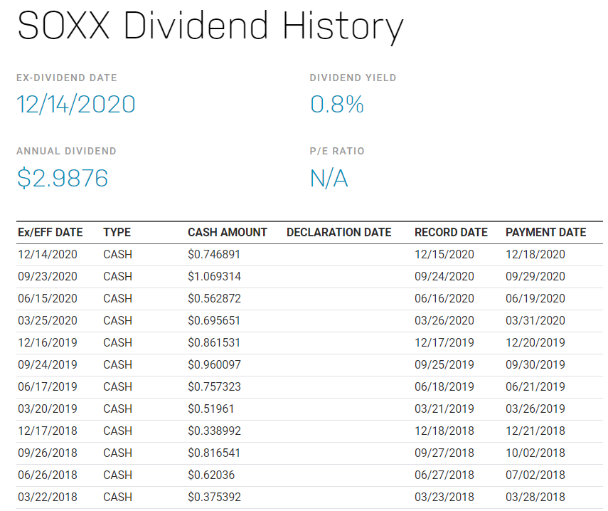The height and width of the screenshot is (511, 608).
Task: Click record date 03/21/2019
Action: coord(444,409)
